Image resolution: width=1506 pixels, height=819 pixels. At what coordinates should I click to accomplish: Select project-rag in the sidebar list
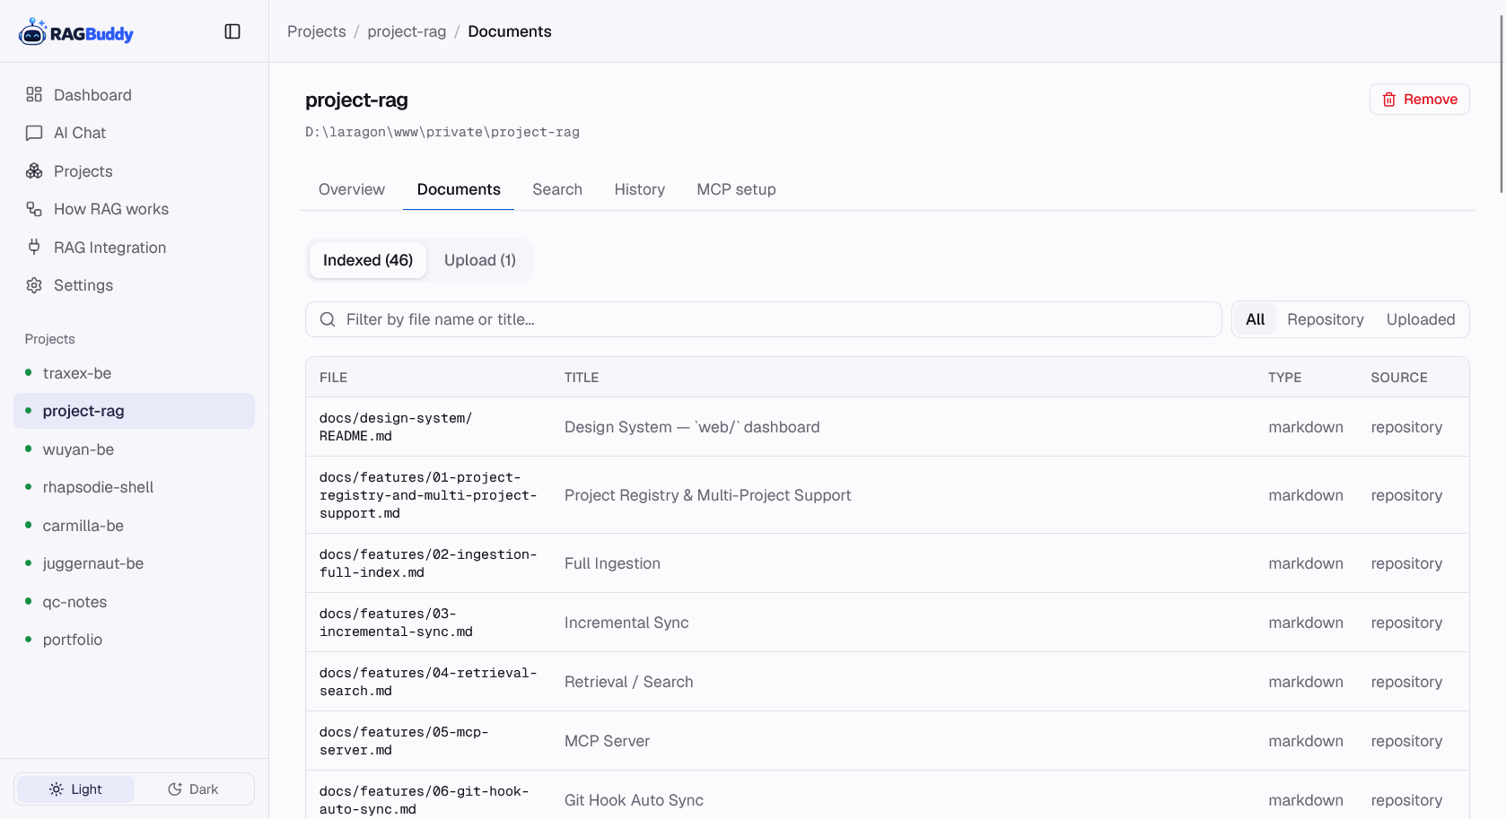coord(134,411)
